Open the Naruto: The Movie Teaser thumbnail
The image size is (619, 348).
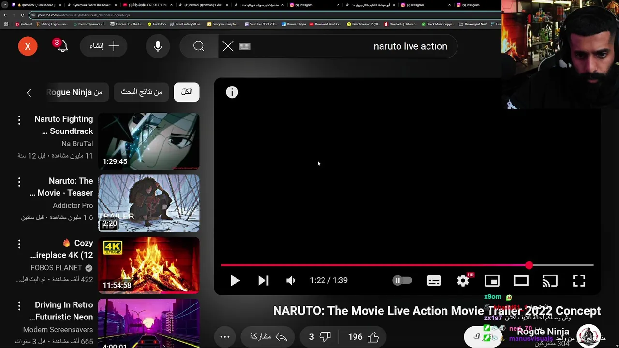(x=149, y=203)
